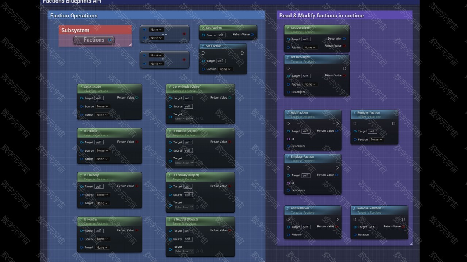Viewport: 467px width, 262px height.
Task: Click the Is Friendly node Return Value pin
Action: (x=137, y=186)
